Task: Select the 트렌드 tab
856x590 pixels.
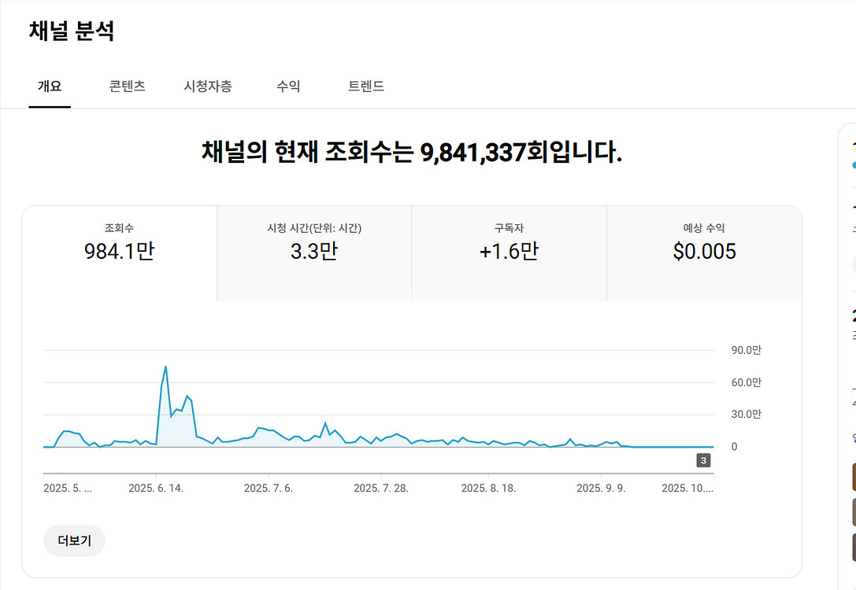Action: click(x=366, y=87)
